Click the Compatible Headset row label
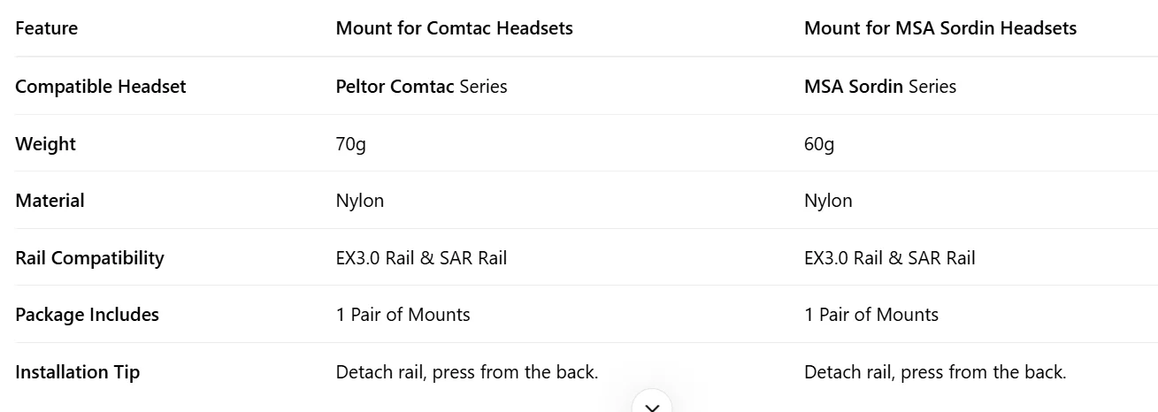Image resolution: width=1158 pixels, height=412 pixels. pyautogui.click(x=101, y=87)
